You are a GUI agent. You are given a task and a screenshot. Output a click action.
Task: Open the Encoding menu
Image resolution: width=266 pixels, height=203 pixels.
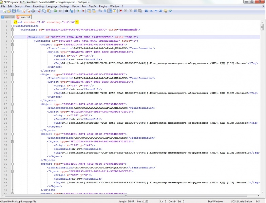(x=38, y=6)
